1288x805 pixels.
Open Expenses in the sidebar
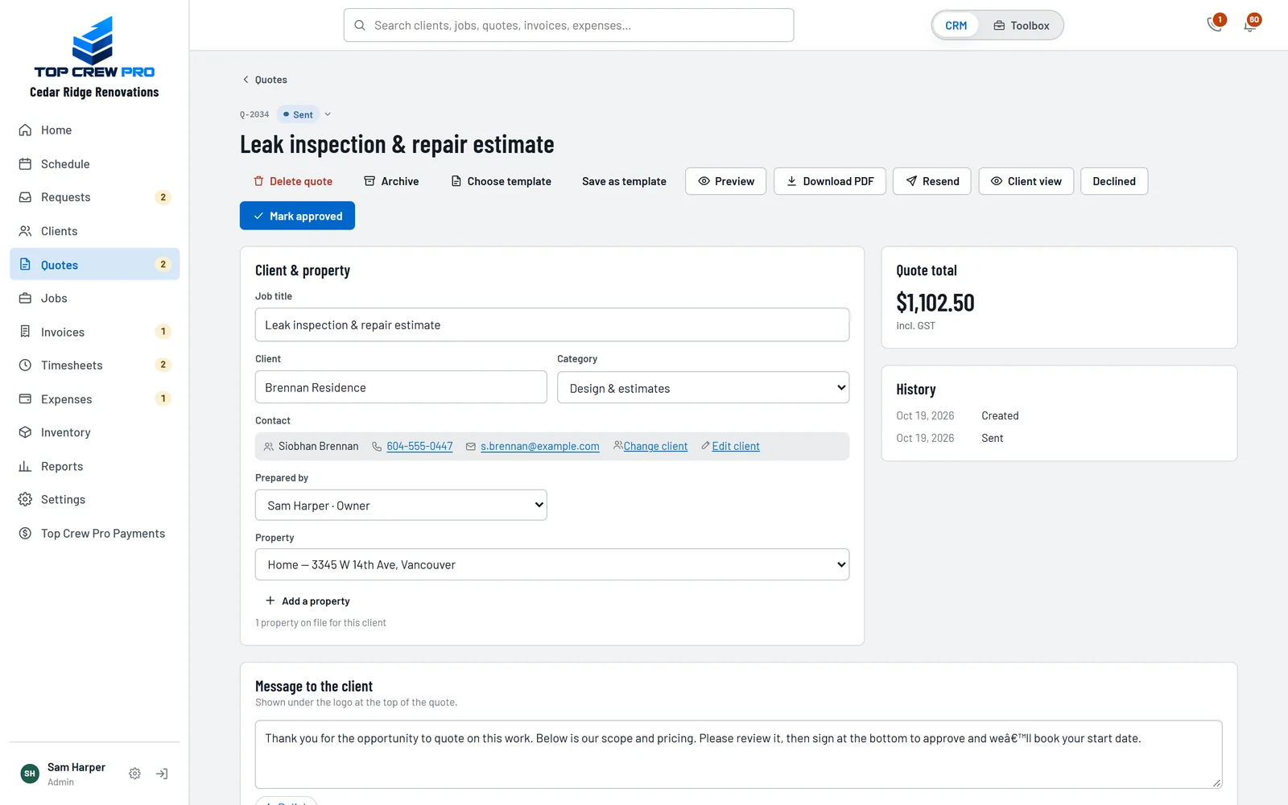point(94,399)
